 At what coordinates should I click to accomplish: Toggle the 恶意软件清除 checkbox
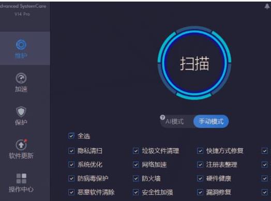(71, 192)
